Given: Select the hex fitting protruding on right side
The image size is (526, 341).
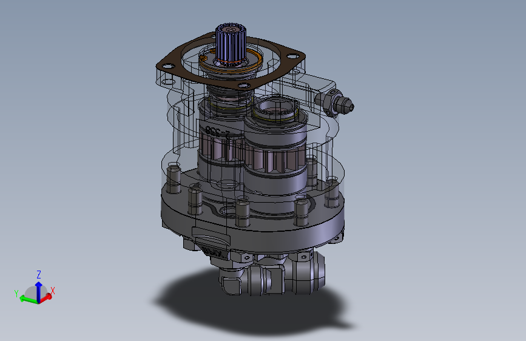Looking at the screenshot, I should [x=334, y=102].
